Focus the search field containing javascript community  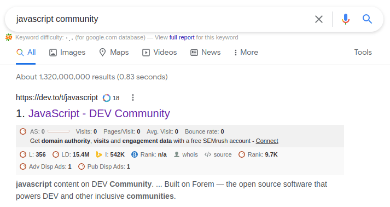pos(159,19)
